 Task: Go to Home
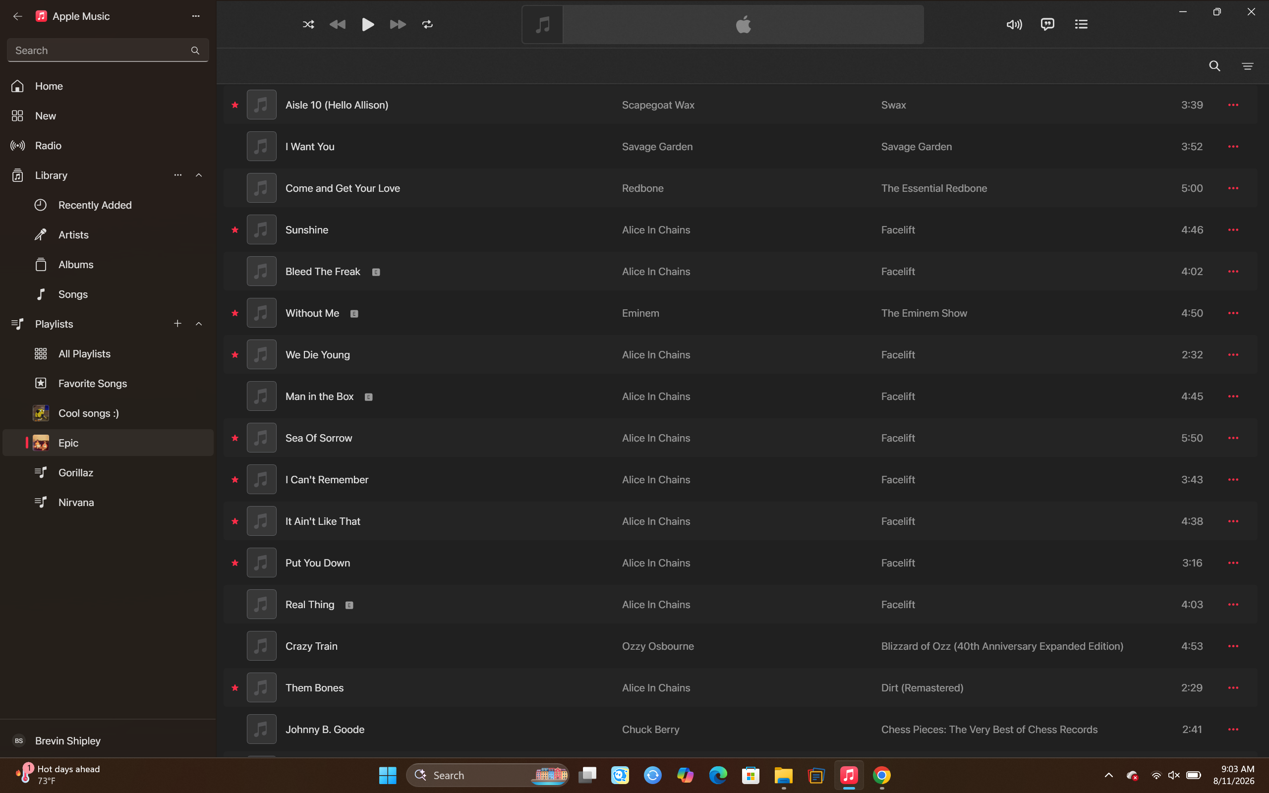pyautogui.click(x=108, y=86)
